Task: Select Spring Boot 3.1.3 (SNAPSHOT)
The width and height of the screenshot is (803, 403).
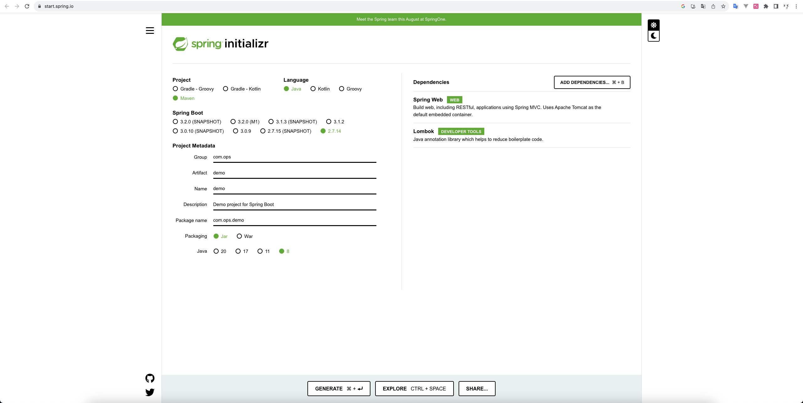Action: (293, 122)
